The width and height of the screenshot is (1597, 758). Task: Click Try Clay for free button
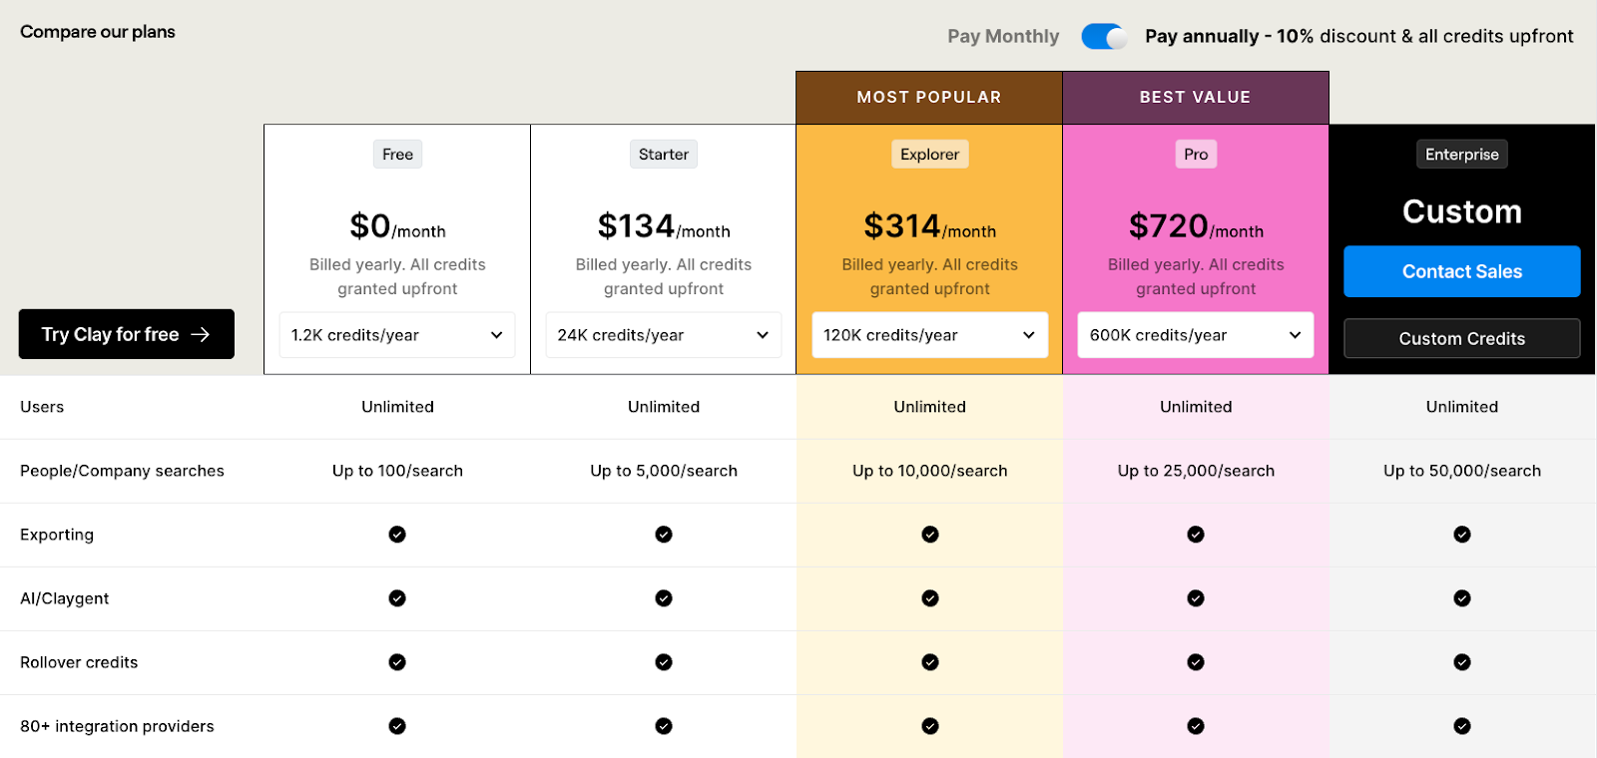127,334
